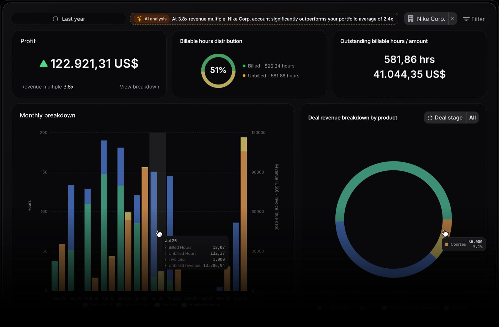The width and height of the screenshot is (499, 327).
Task: Open the Filter menu
Action: coord(474,19)
